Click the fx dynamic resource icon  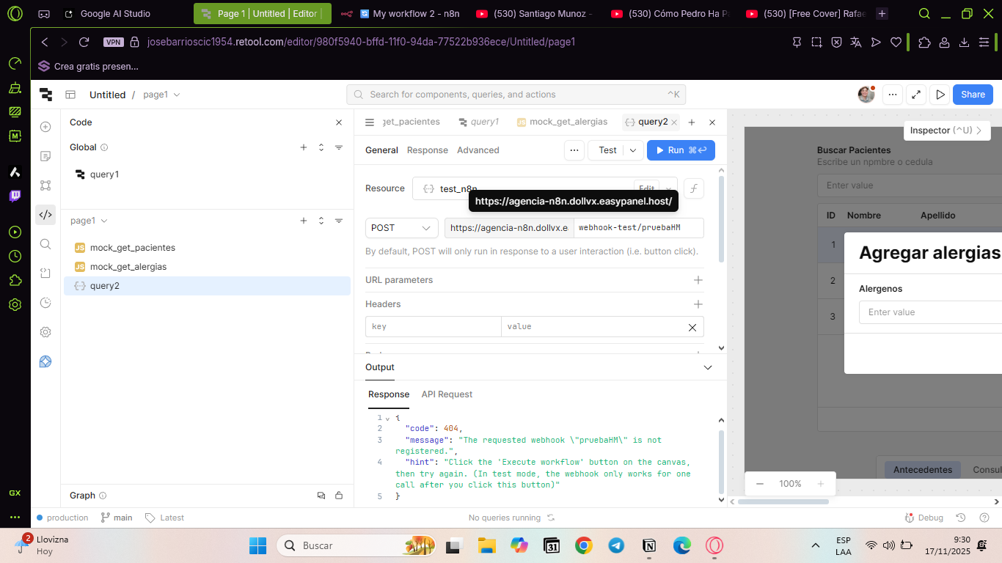tap(693, 188)
